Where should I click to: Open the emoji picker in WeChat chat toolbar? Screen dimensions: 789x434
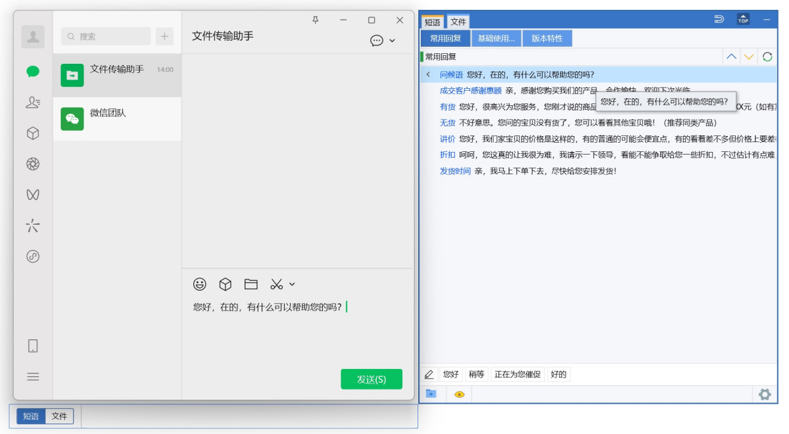pyautogui.click(x=199, y=284)
